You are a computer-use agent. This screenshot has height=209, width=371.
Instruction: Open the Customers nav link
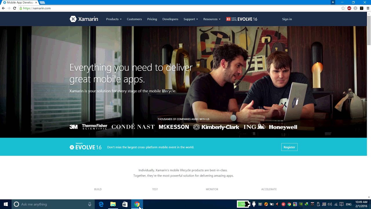134,19
